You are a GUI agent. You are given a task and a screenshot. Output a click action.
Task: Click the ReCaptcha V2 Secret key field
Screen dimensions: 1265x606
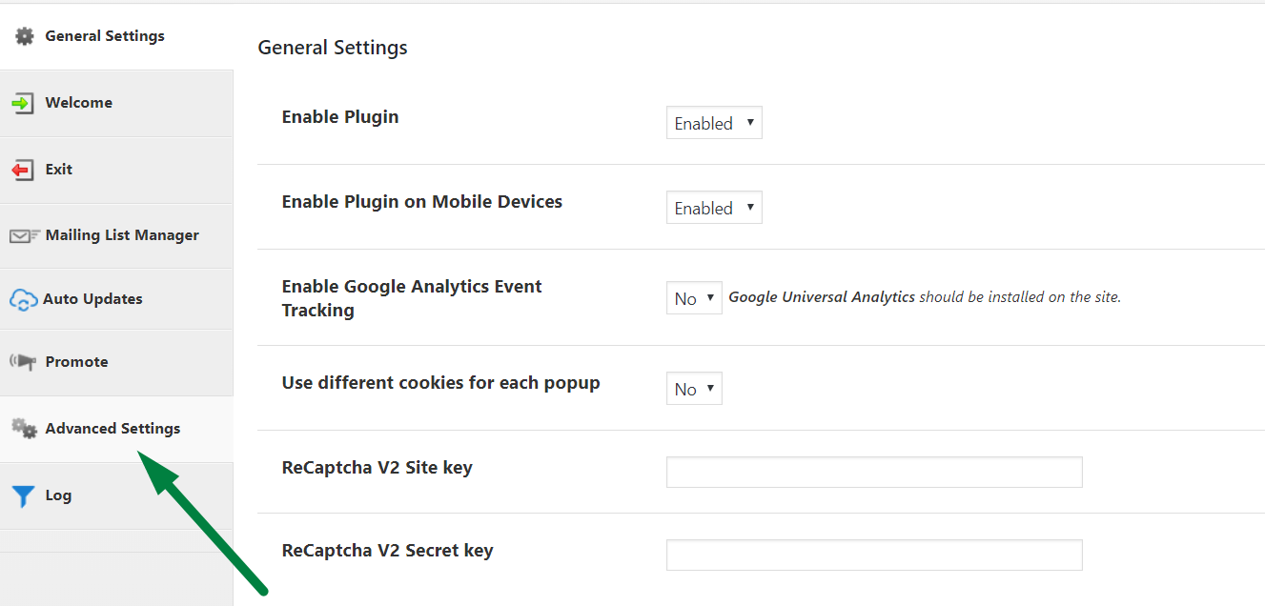874,555
